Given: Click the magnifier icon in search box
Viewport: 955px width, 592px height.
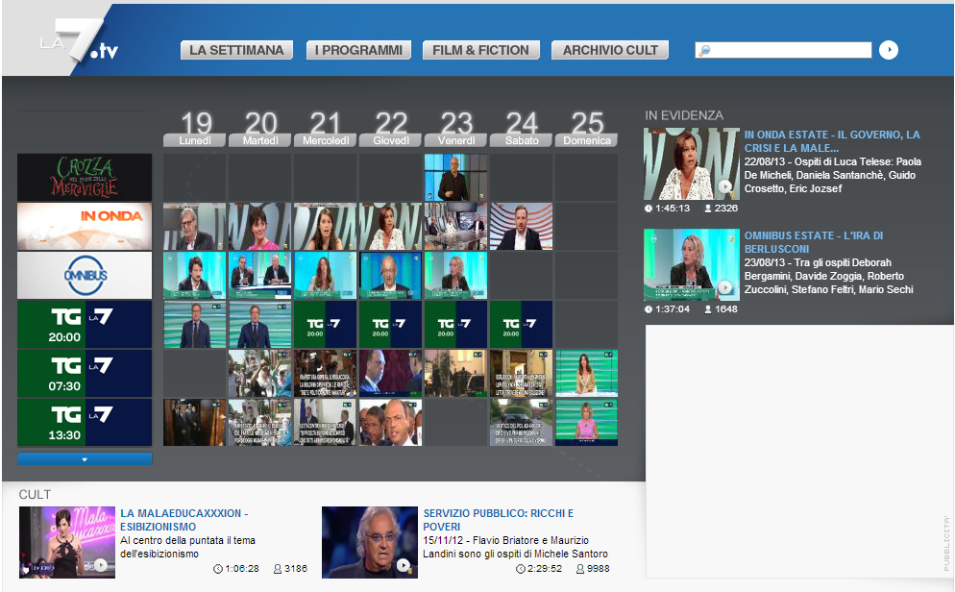Looking at the screenshot, I should (704, 51).
